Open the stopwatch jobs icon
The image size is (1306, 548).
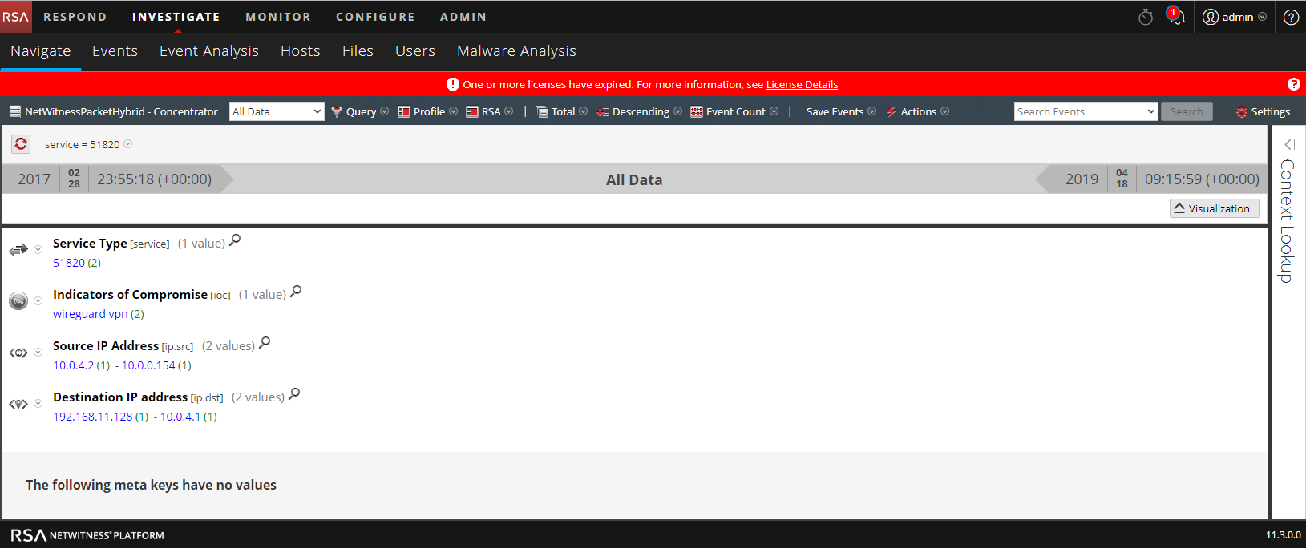tap(1146, 17)
